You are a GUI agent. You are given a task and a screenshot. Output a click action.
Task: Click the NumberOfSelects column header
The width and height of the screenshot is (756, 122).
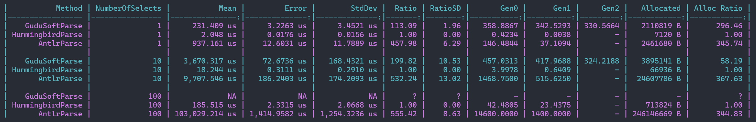click(x=129, y=8)
